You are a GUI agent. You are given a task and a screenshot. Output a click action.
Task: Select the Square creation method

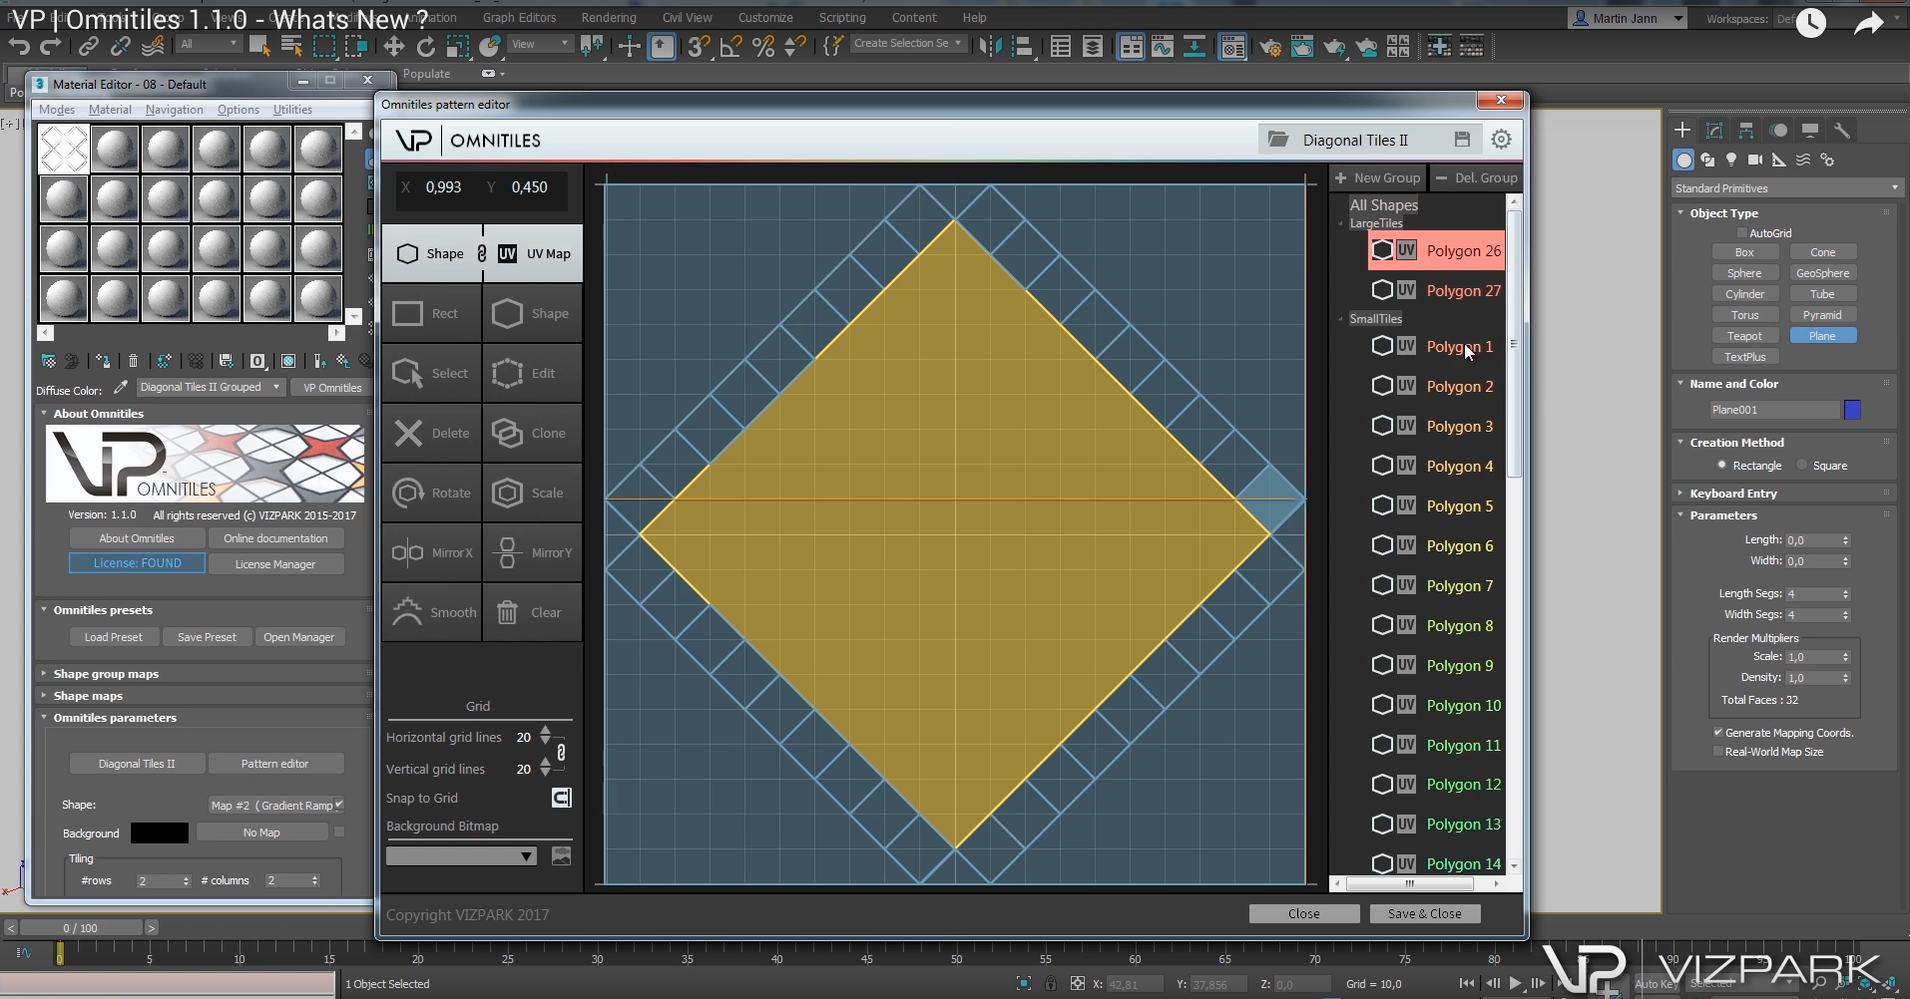pos(1802,466)
